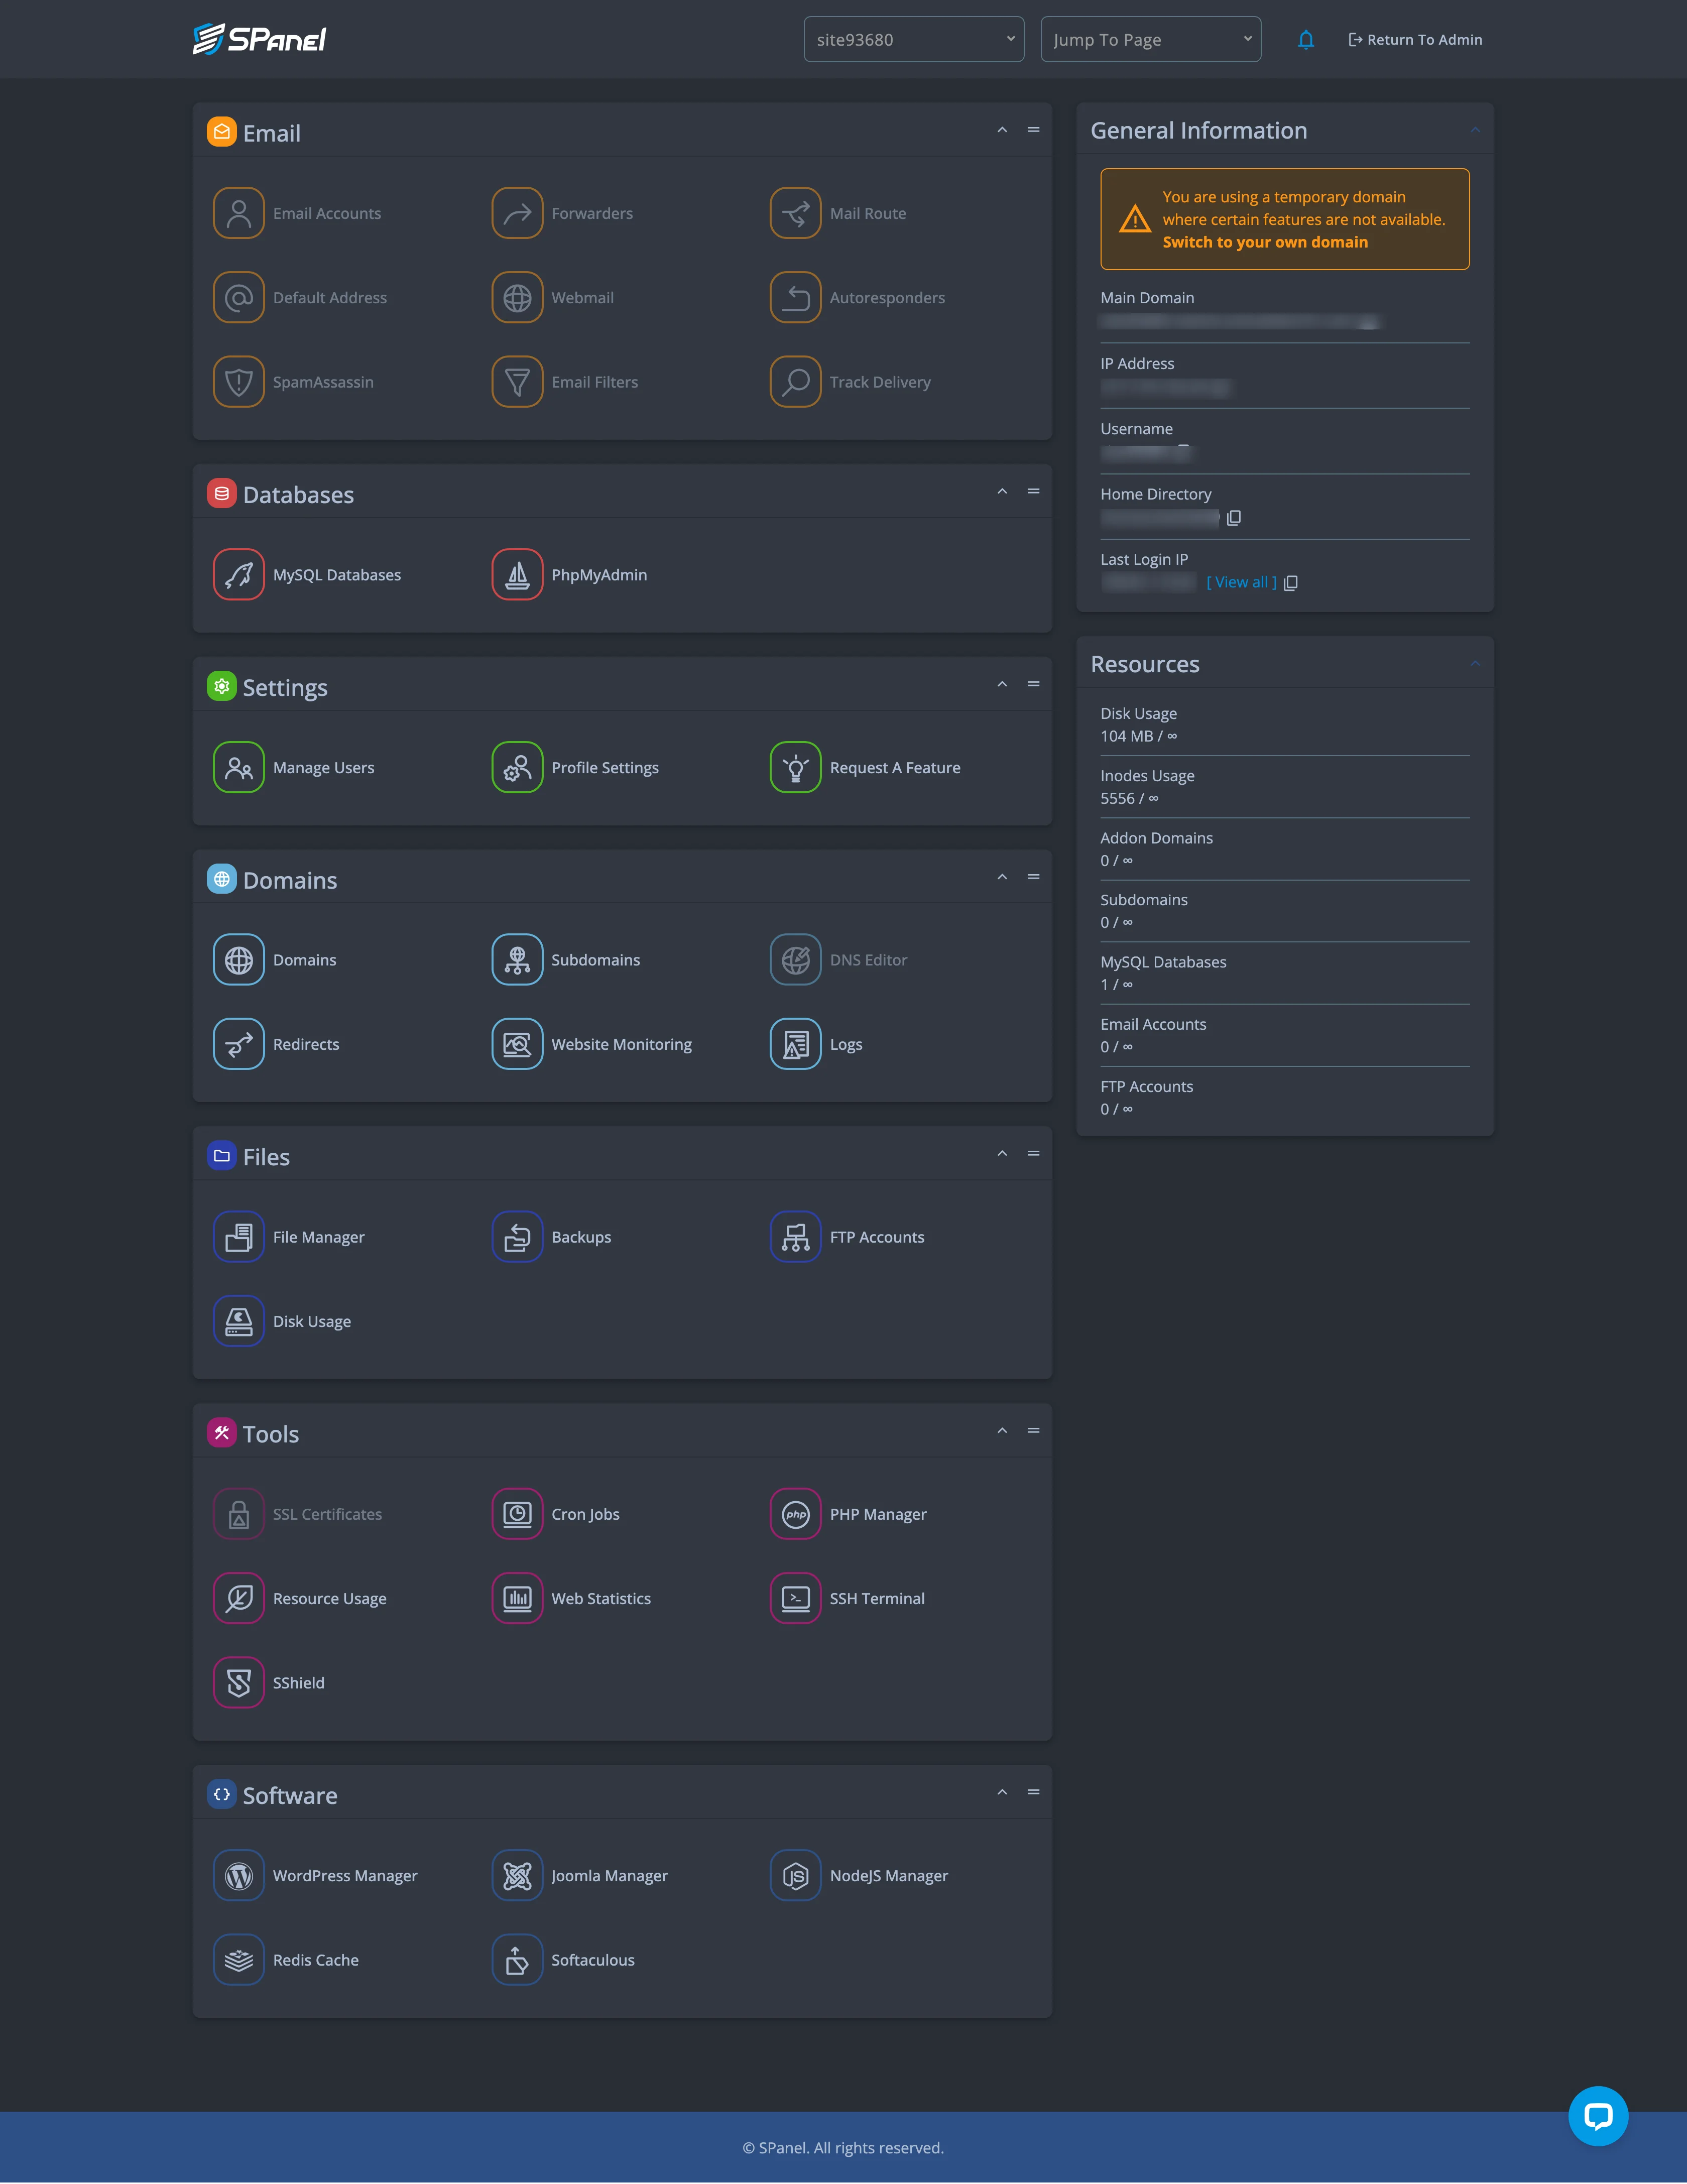The width and height of the screenshot is (1687, 2184).
Task: Open Subdomains icon
Action: pos(517,960)
